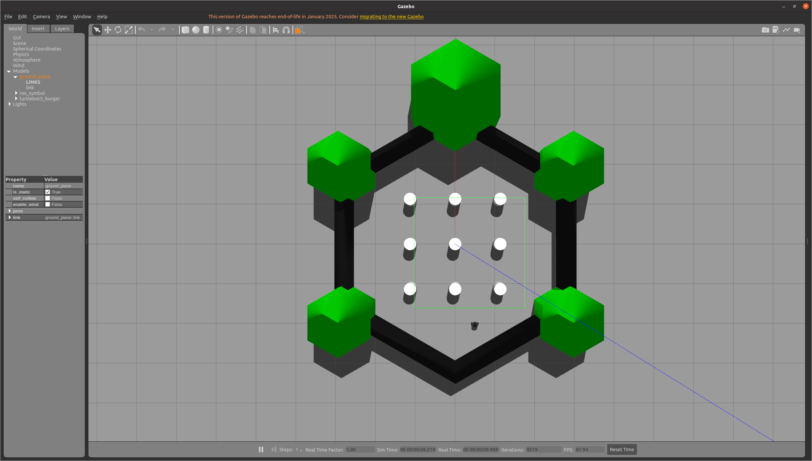Screen dimensions: 812x461
Task: Select the scale mode tool
Action: pos(129,30)
